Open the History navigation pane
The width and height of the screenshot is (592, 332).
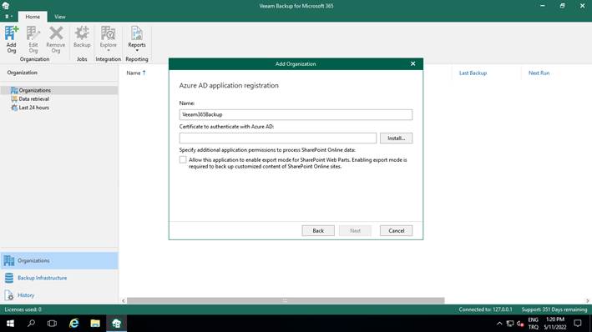59,295
